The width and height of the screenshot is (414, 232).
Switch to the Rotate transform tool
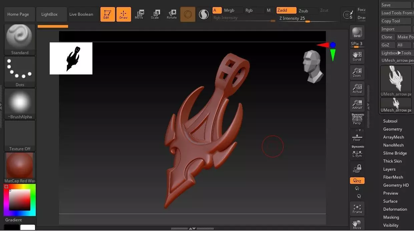click(x=172, y=14)
